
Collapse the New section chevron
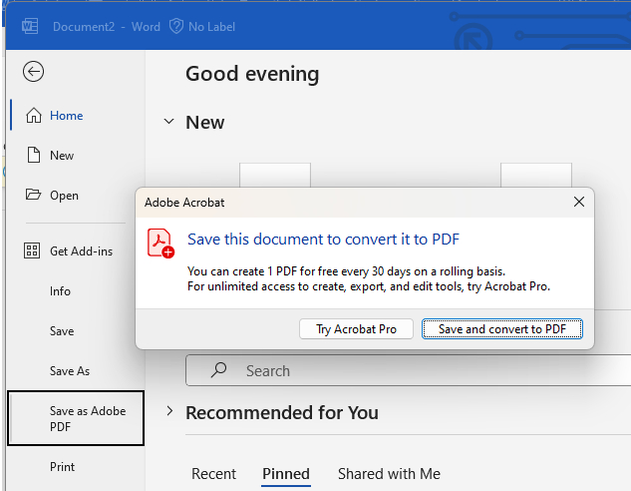coord(167,123)
